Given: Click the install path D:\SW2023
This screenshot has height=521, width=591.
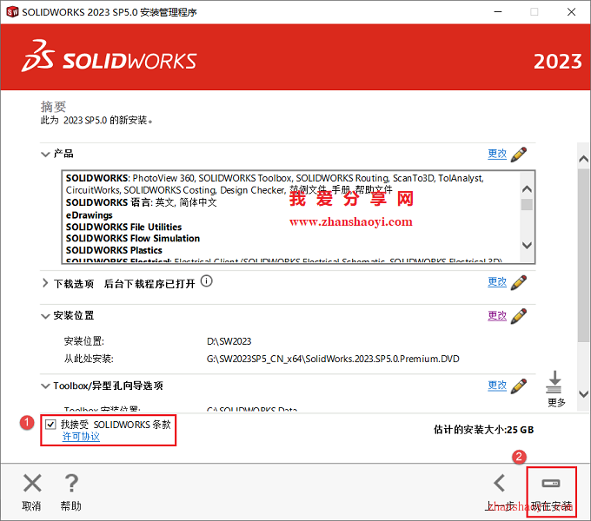Looking at the screenshot, I should pos(229,341).
